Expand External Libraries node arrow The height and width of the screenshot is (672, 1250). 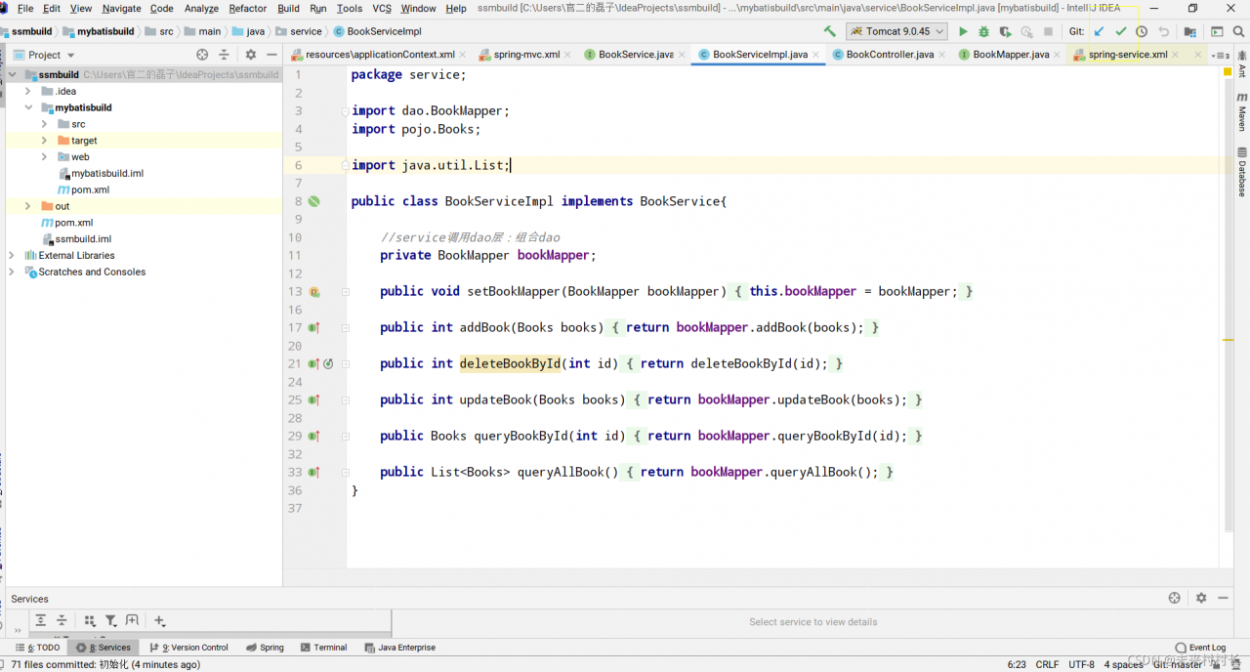click(x=12, y=255)
